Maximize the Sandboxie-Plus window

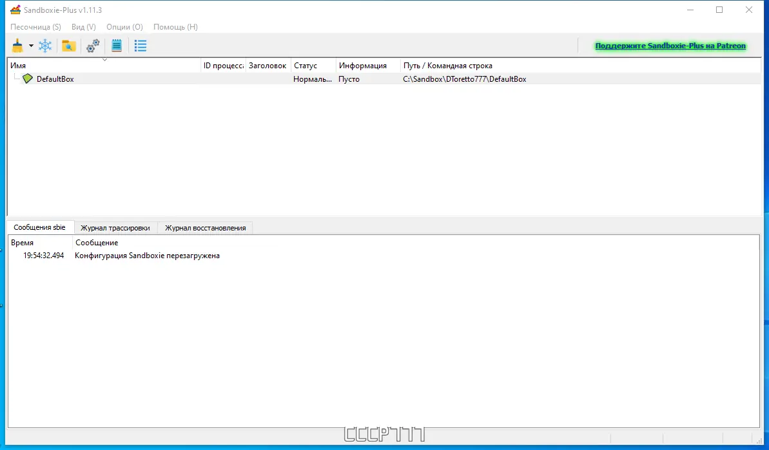pos(719,10)
